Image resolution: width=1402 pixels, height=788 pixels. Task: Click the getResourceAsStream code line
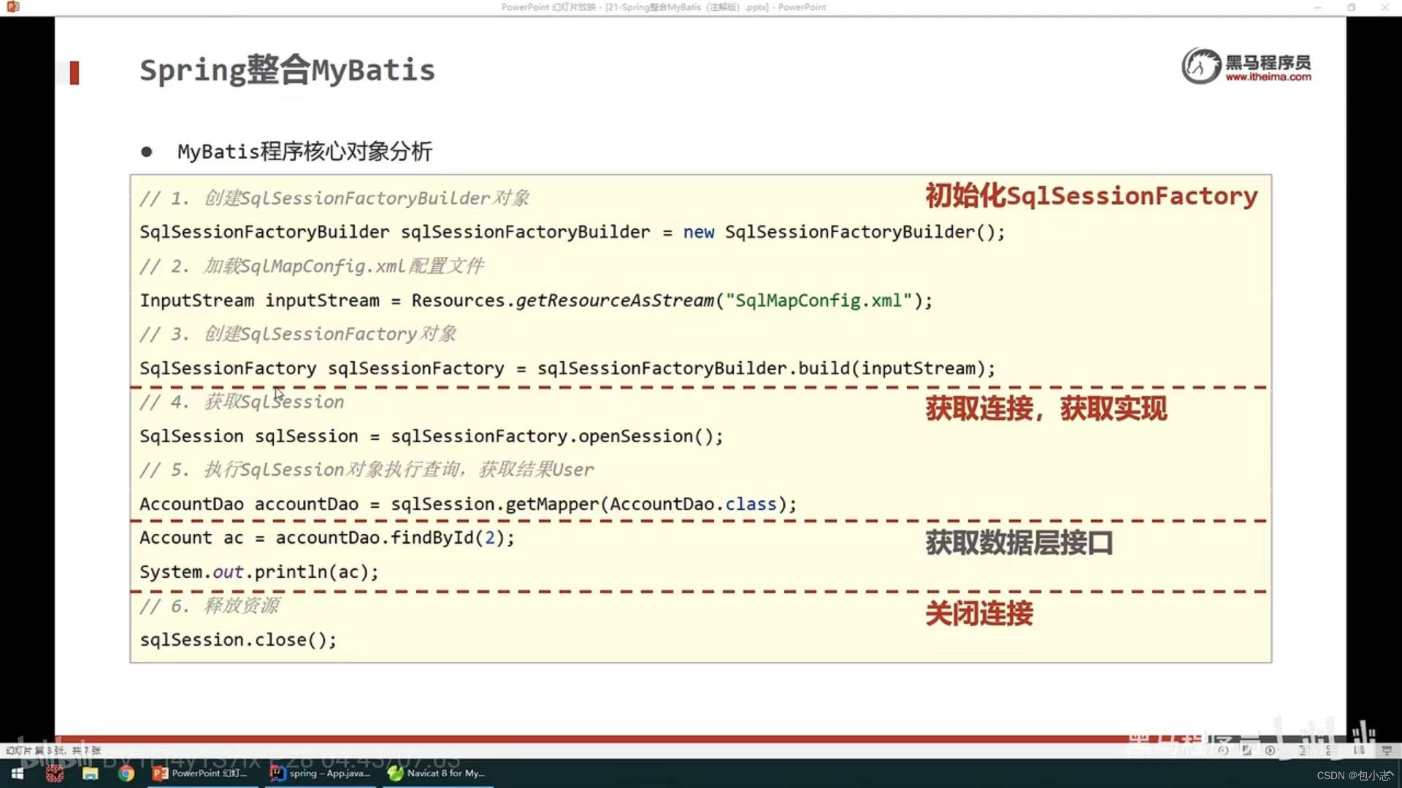pos(536,300)
